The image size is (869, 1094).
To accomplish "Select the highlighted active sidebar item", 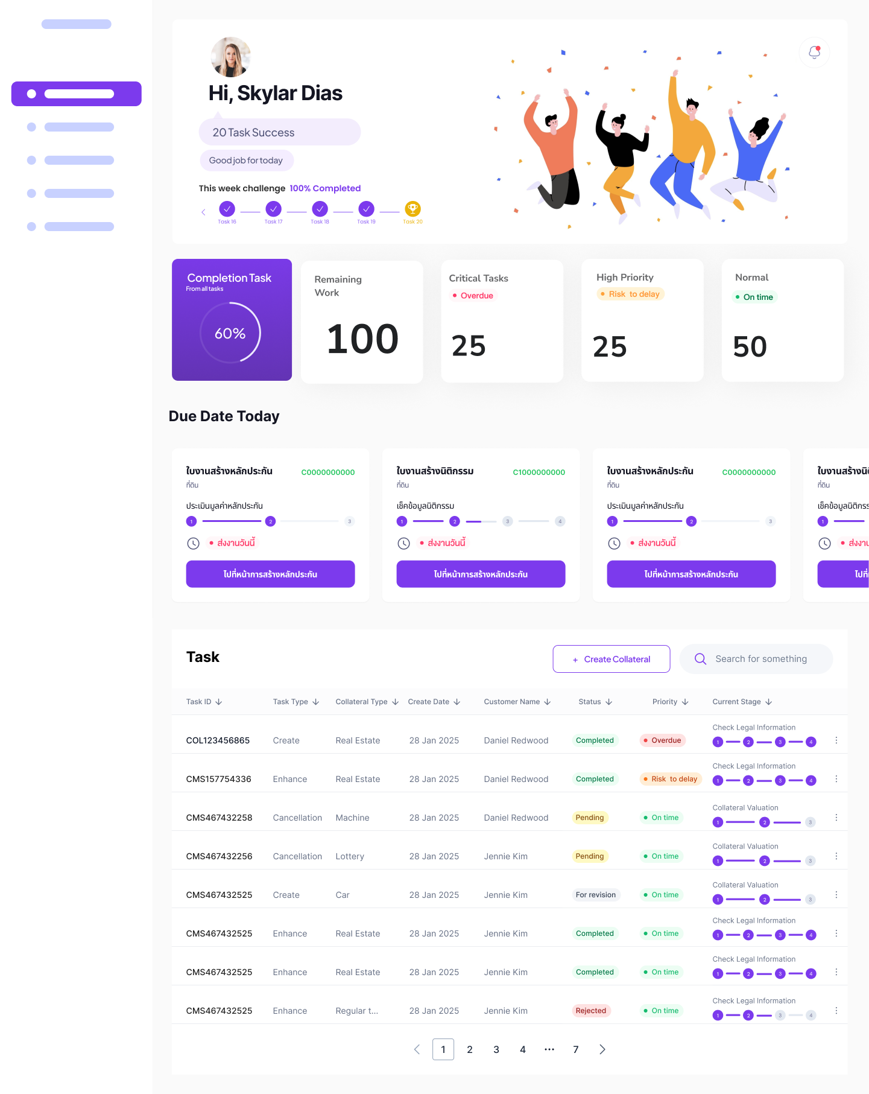I will click(x=77, y=94).
